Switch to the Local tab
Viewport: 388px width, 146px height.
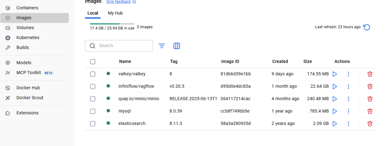coord(93,13)
